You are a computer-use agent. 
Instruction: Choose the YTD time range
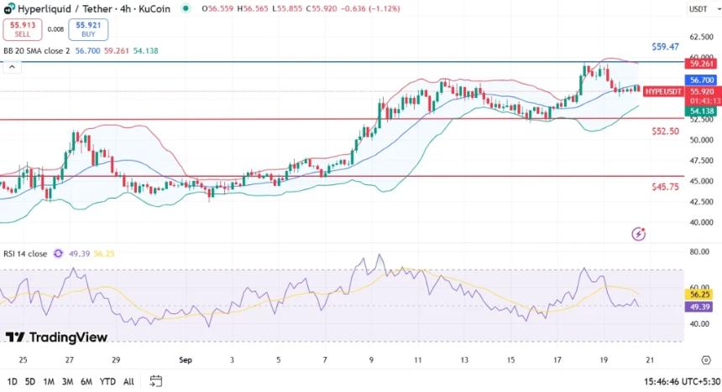tap(107, 381)
